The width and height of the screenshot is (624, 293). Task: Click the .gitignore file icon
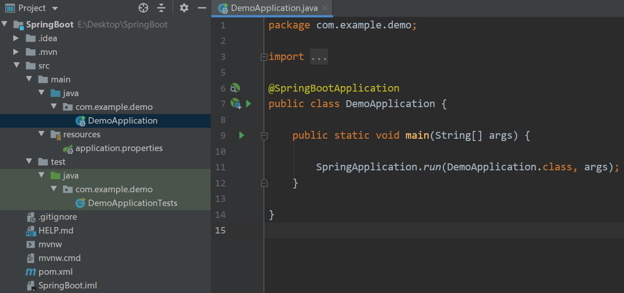click(31, 217)
